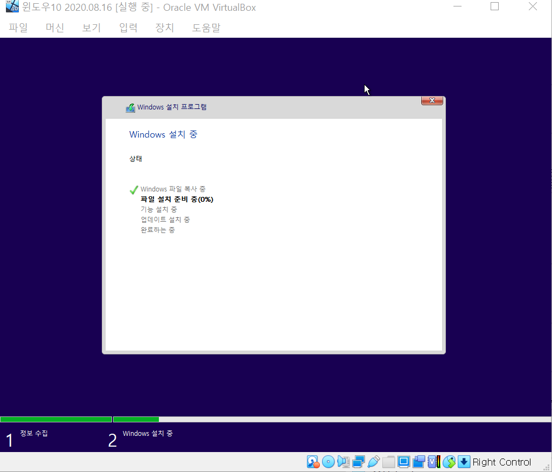Open the 도움말 menu
The width and height of the screenshot is (552, 472).
click(206, 28)
